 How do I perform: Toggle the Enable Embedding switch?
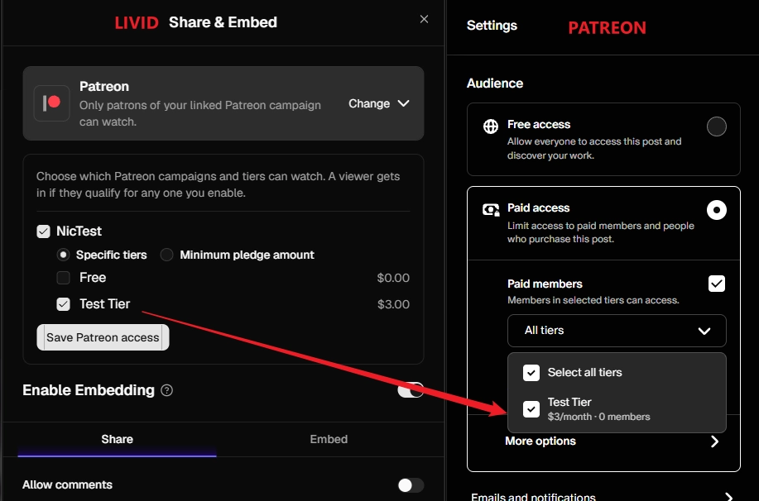(x=411, y=390)
